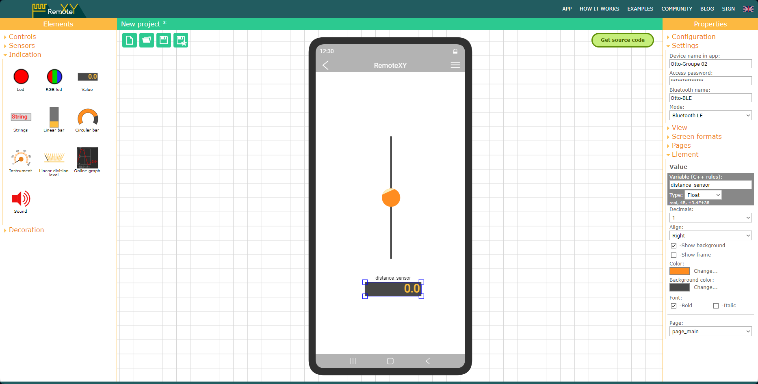Image resolution: width=758 pixels, height=384 pixels.
Task: Select the Linear bar element
Action: (54, 118)
